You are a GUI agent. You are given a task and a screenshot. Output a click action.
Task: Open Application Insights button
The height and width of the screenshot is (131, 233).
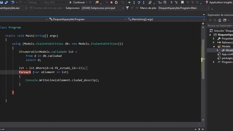pos(219,3)
